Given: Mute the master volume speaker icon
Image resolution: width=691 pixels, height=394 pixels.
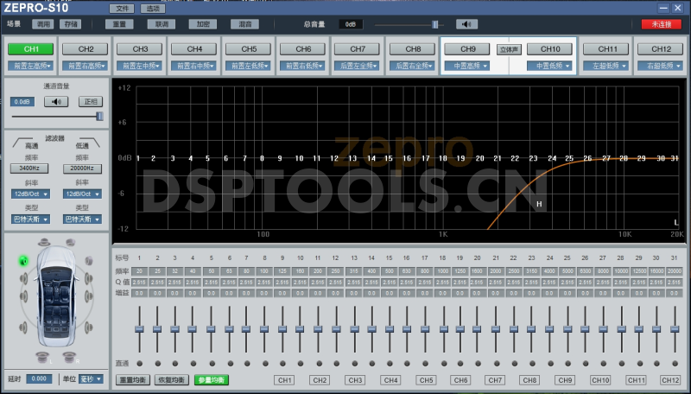Looking at the screenshot, I should [466, 24].
